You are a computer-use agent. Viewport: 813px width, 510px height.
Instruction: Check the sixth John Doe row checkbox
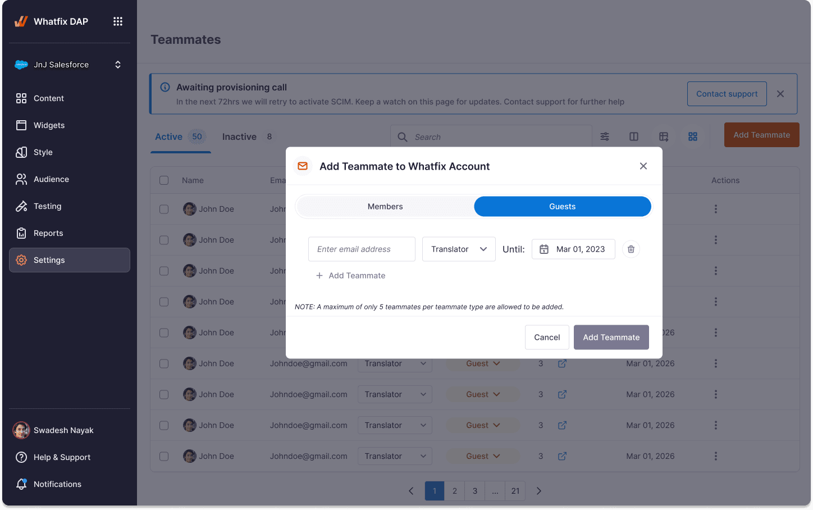coord(164,363)
